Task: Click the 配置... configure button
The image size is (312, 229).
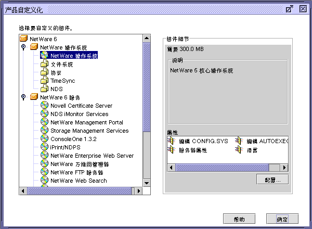Action: (272, 180)
